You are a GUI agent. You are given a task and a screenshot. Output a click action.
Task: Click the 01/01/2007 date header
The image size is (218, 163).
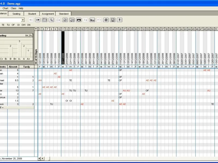(x=178, y=59)
